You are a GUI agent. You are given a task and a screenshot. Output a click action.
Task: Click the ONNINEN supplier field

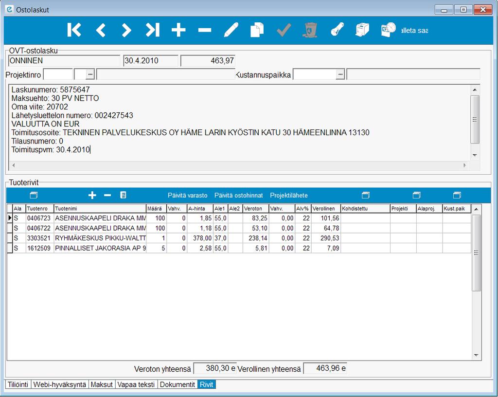(x=64, y=61)
